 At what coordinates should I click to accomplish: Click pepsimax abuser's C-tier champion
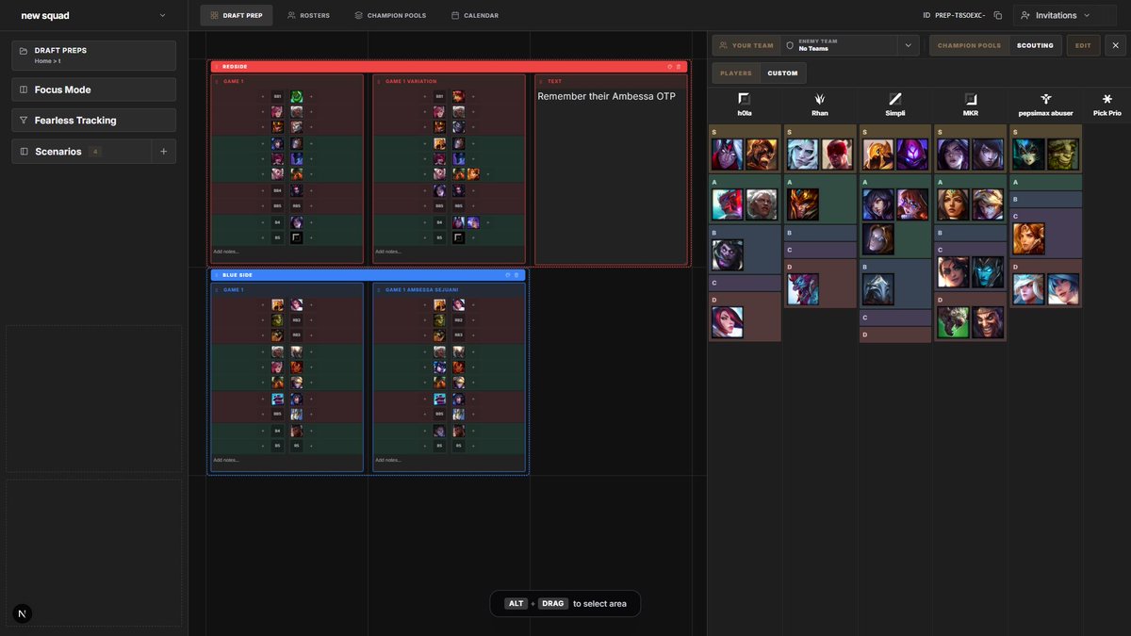(1029, 238)
